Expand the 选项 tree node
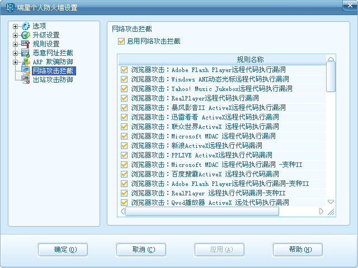The height and width of the screenshot is (268, 358). click(x=15, y=26)
